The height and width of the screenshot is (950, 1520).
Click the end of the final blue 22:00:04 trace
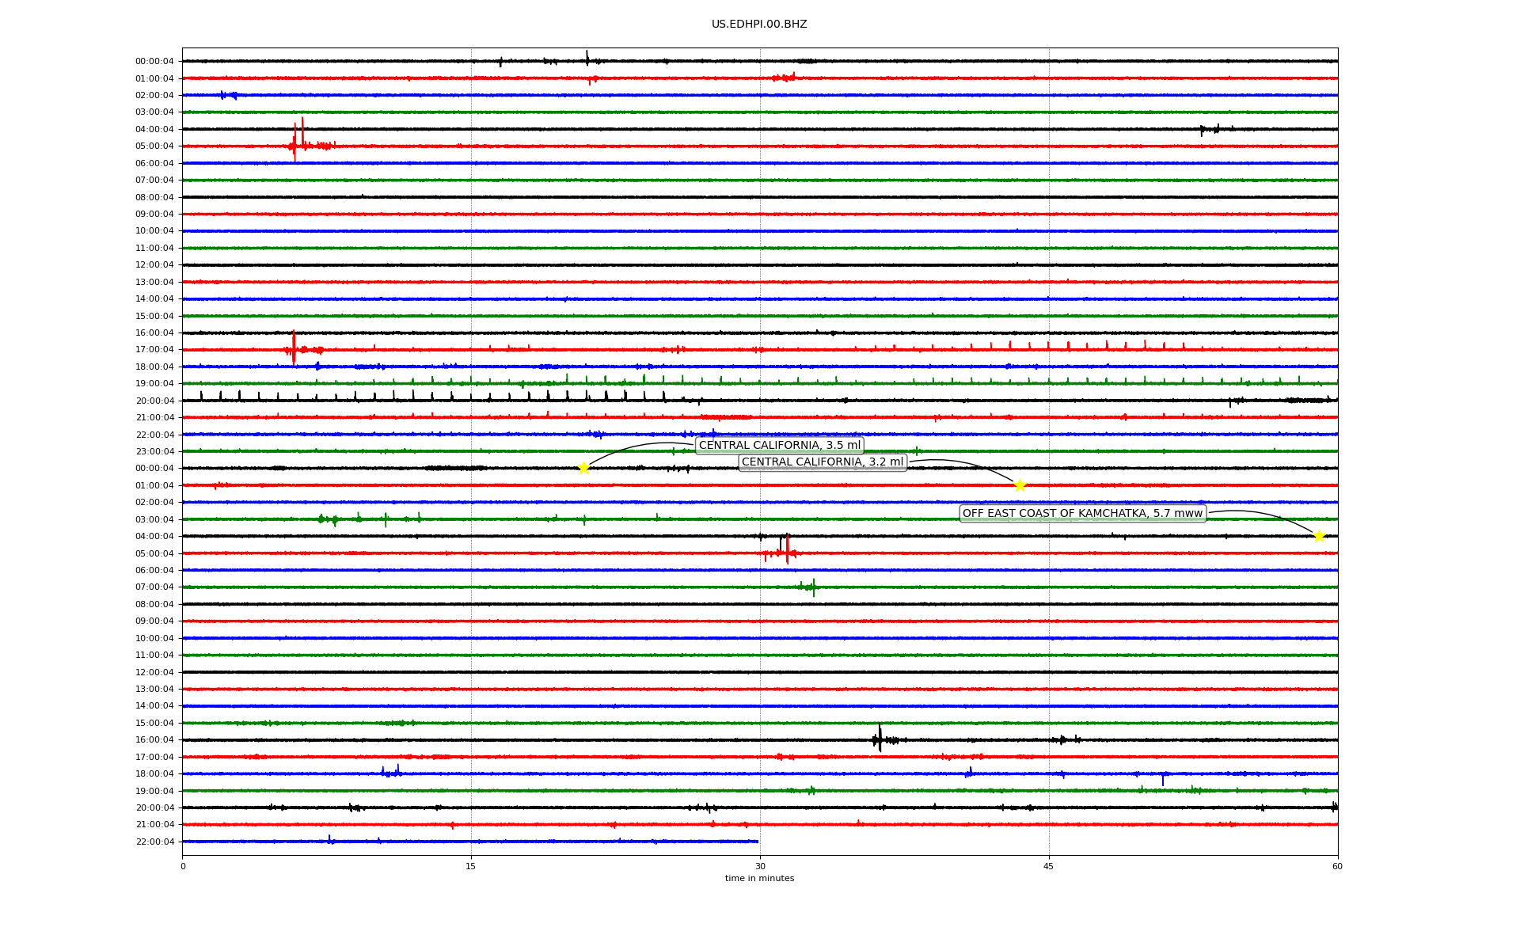757,842
